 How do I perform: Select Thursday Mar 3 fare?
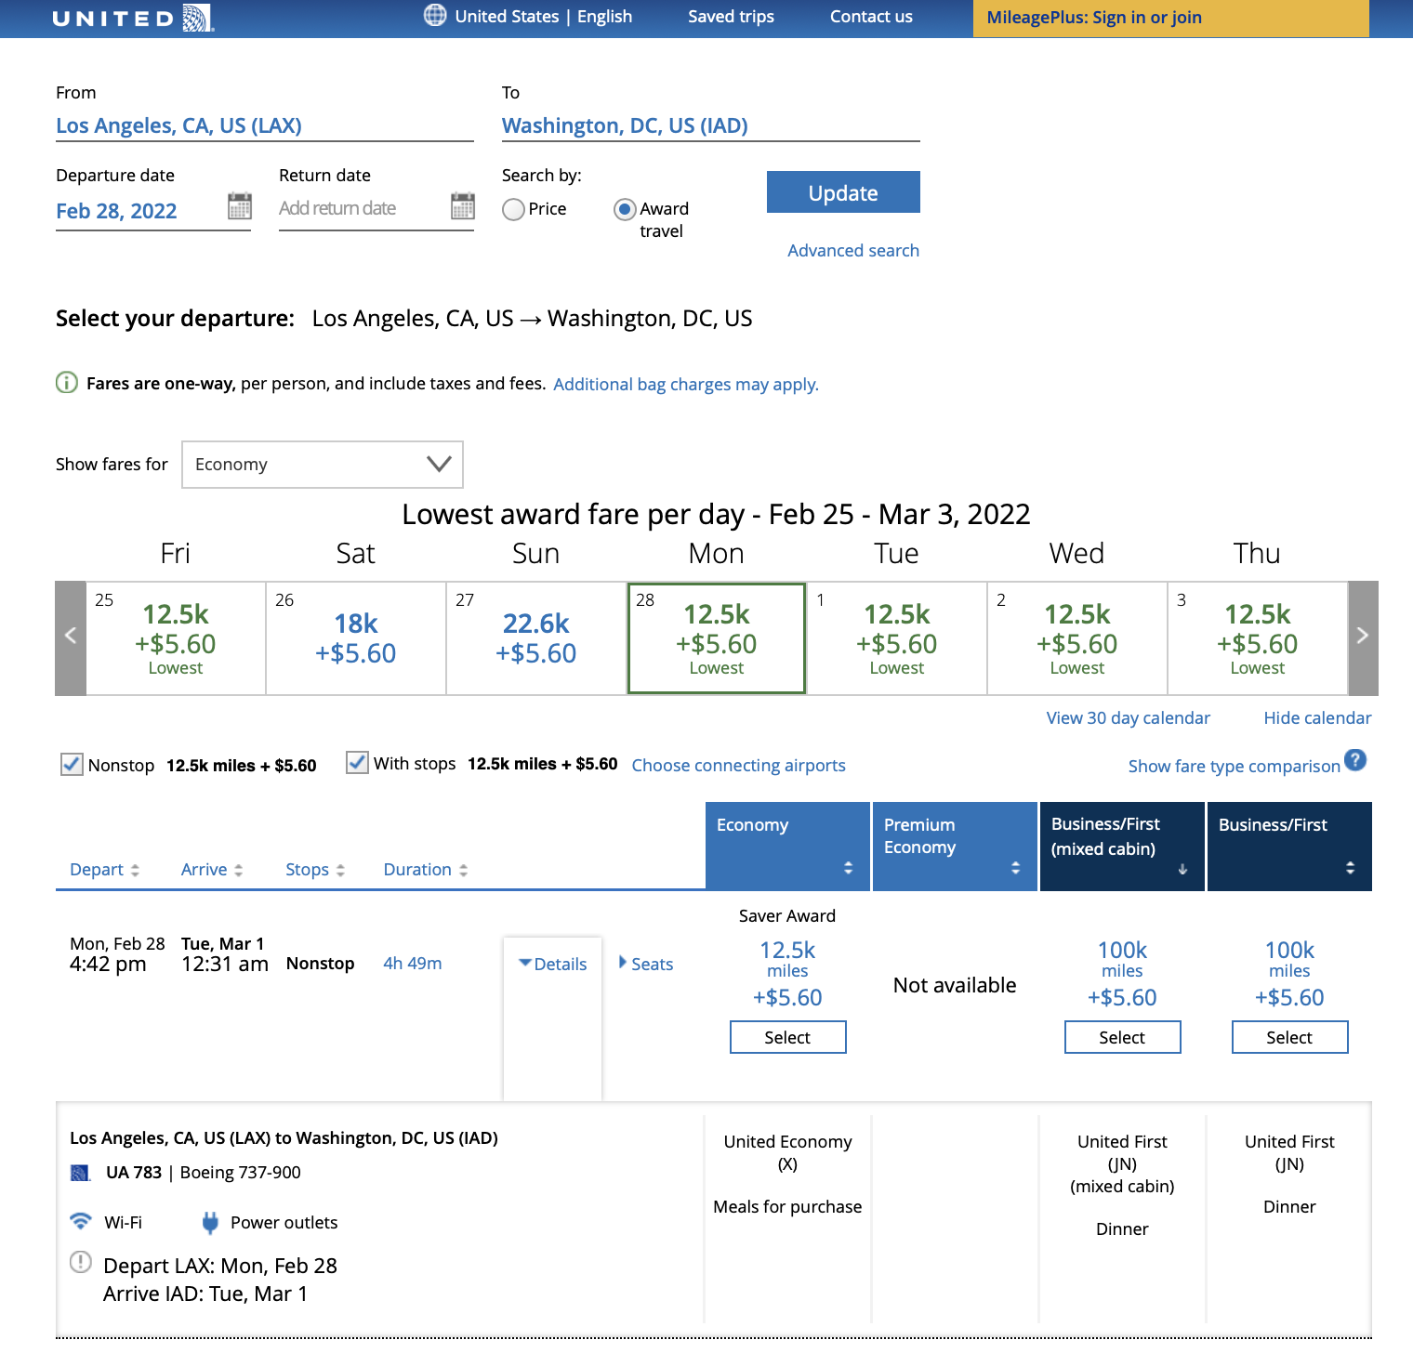(x=1258, y=638)
